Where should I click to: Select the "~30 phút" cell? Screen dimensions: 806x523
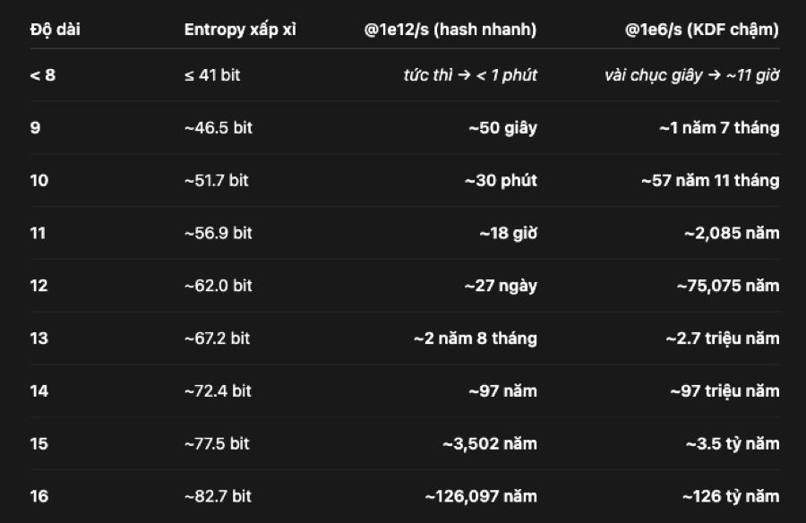[501, 181]
